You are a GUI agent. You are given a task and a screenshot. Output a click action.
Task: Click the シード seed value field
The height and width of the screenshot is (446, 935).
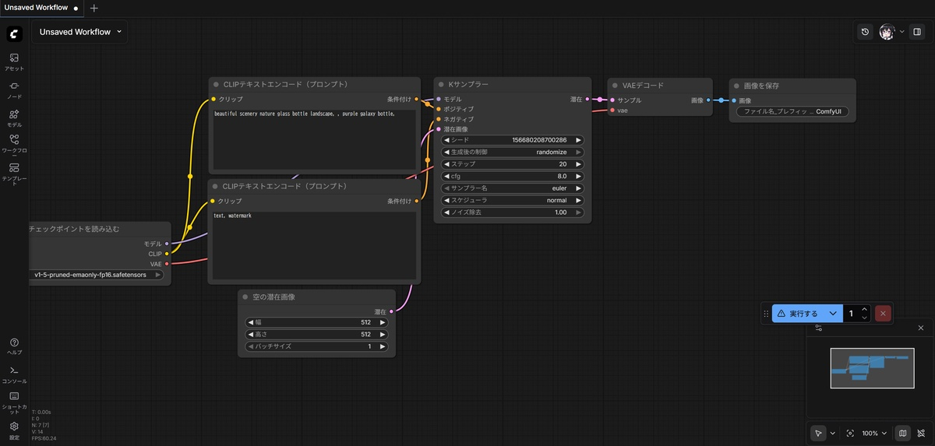point(512,140)
